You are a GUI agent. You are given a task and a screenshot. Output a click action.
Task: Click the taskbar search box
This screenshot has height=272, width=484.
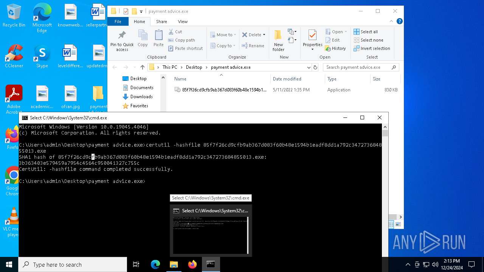click(x=73, y=264)
